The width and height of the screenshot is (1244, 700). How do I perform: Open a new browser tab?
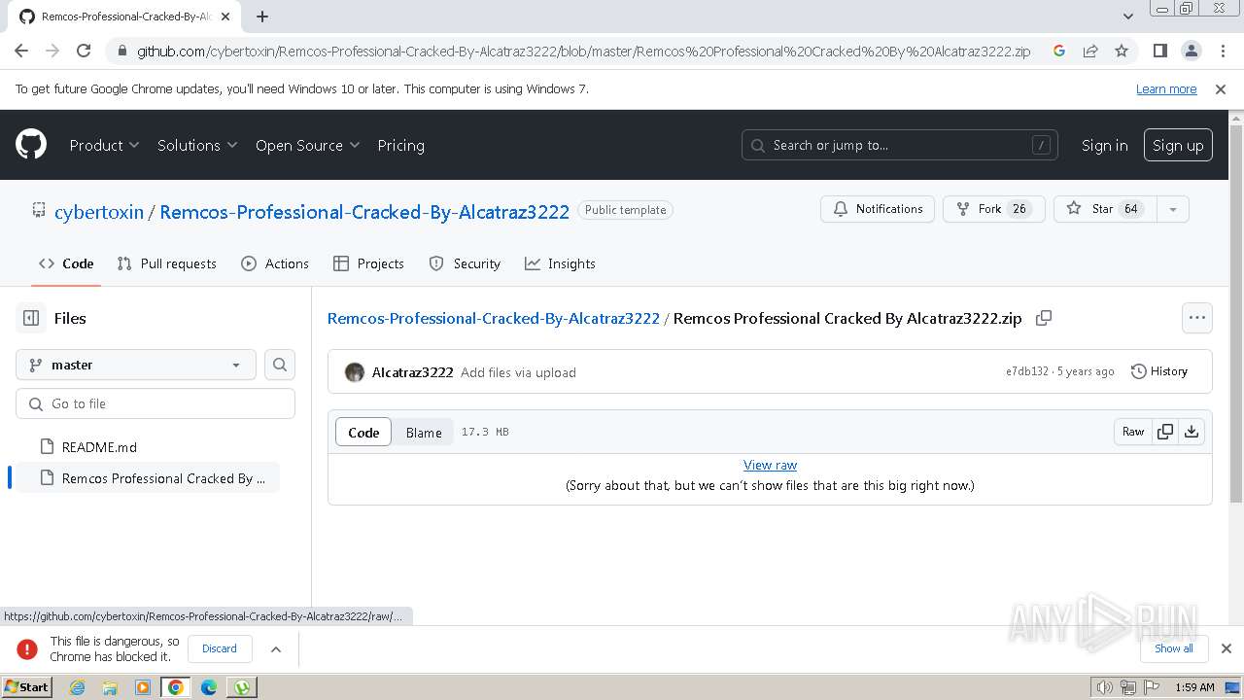click(x=262, y=17)
